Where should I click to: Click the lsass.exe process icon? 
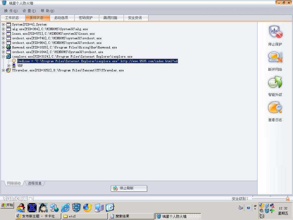[x=9, y=34]
